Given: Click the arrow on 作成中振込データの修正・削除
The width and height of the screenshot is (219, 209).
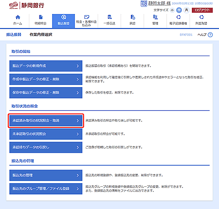Looking at the screenshot, I should [x=78, y=79].
